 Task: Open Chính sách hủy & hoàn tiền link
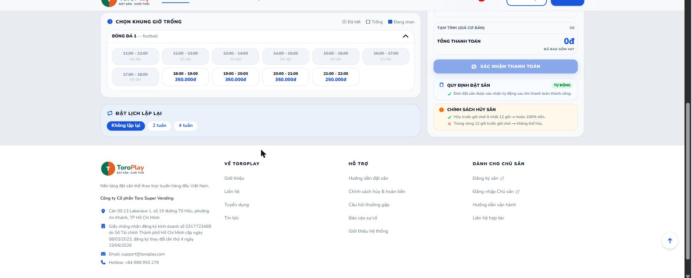pos(377,192)
